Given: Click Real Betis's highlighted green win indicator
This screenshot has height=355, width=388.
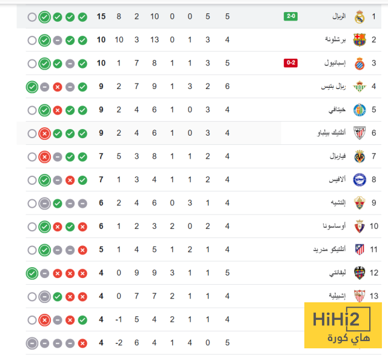Looking at the screenshot, I should [x=32, y=87].
